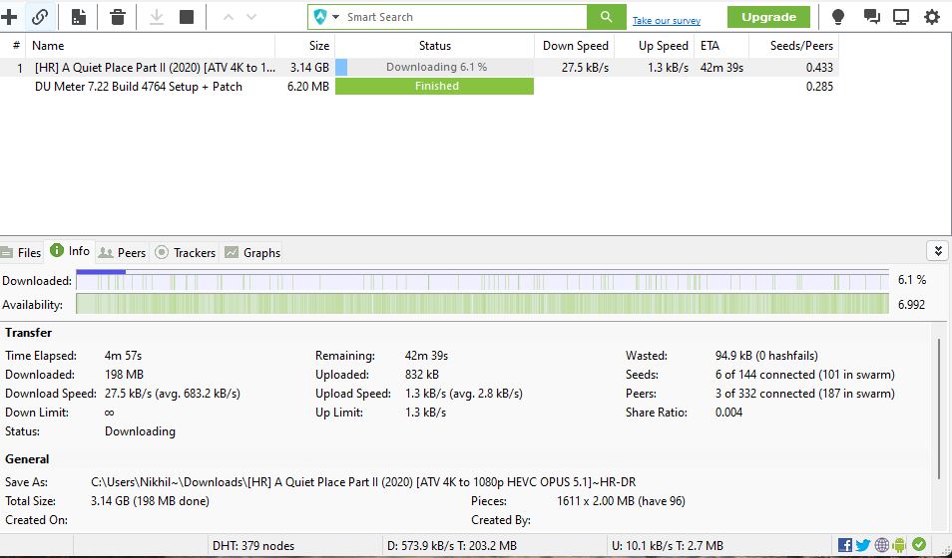The width and height of the screenshot is (952, 558).
Task: Click the lightbulb icon in toolbar
Action: click(x=838, y=17)
